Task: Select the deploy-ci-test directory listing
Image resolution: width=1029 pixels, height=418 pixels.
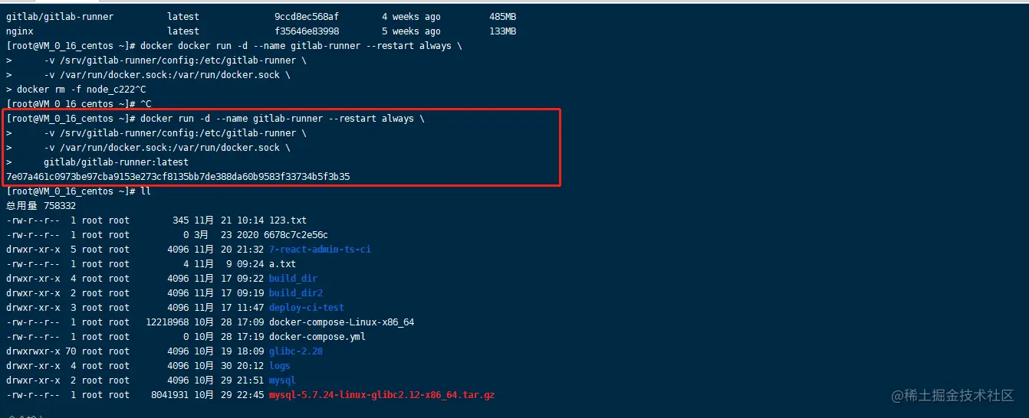Action: click(x=307, y=308)
